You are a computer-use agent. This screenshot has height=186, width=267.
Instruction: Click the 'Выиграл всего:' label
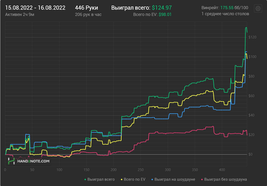[x=131, y=8]
